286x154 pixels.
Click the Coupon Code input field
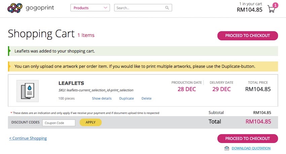pos(59,123)
